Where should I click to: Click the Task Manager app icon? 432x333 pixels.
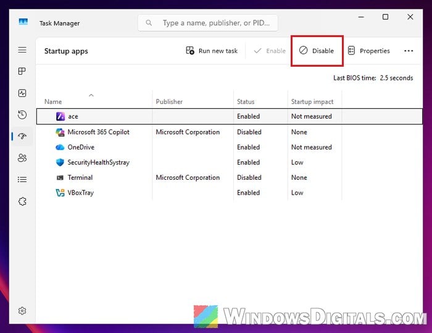pos(23,22)
